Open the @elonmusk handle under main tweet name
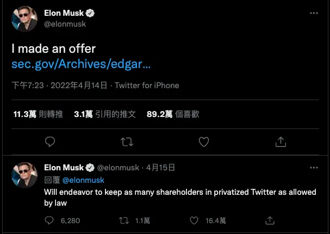330x234 pixels. click(65, 24)
